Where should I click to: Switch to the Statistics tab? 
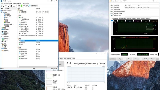click(x=148, y=18)
